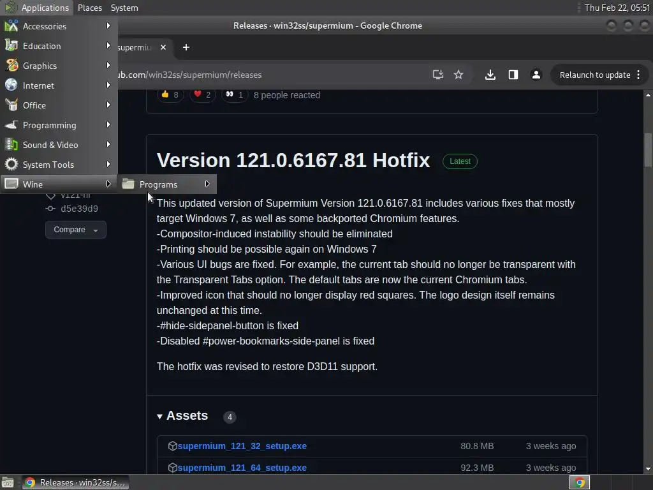The width and height of the screenshot is (653, 490).
Task: Click the heart reaction
Action: coord(202,94)
